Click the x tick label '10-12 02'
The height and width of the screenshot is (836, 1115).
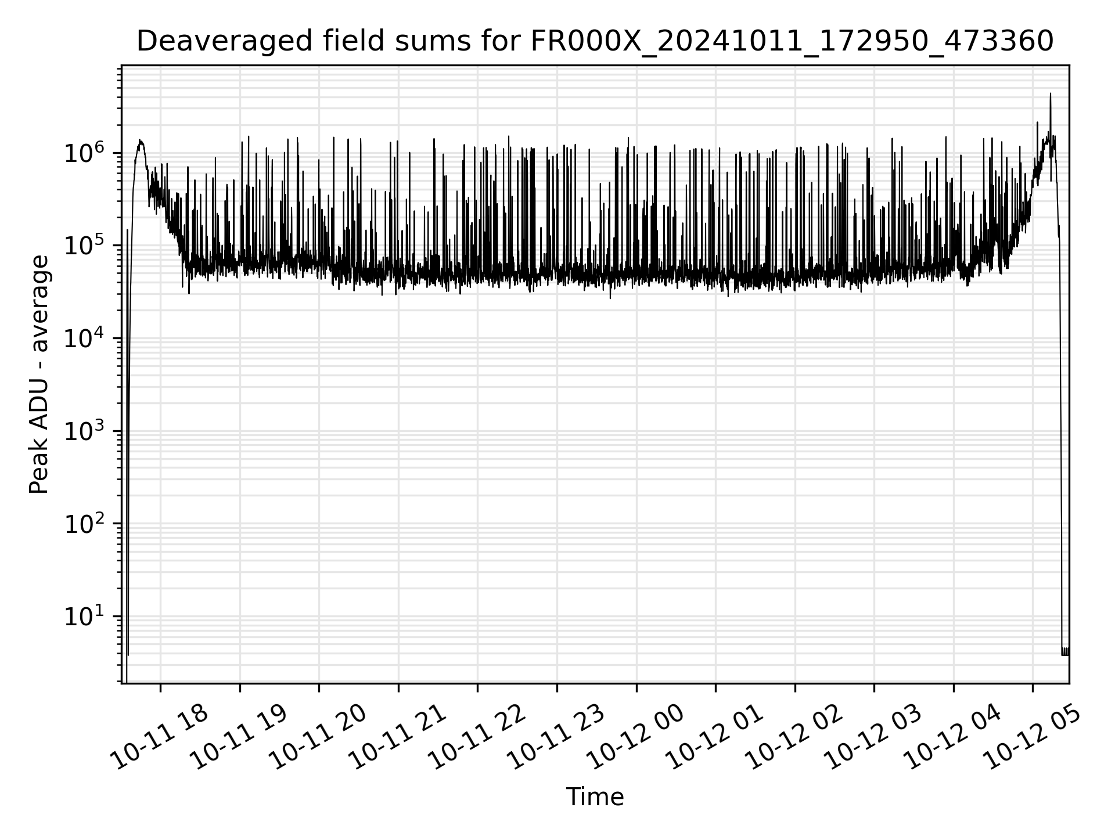(x=795, y=737)
